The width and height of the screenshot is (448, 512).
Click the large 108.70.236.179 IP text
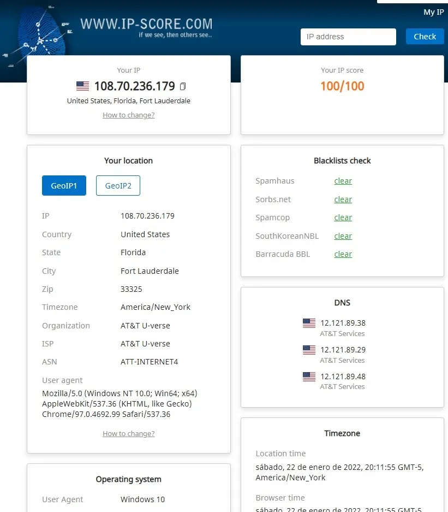click(135, 86)
